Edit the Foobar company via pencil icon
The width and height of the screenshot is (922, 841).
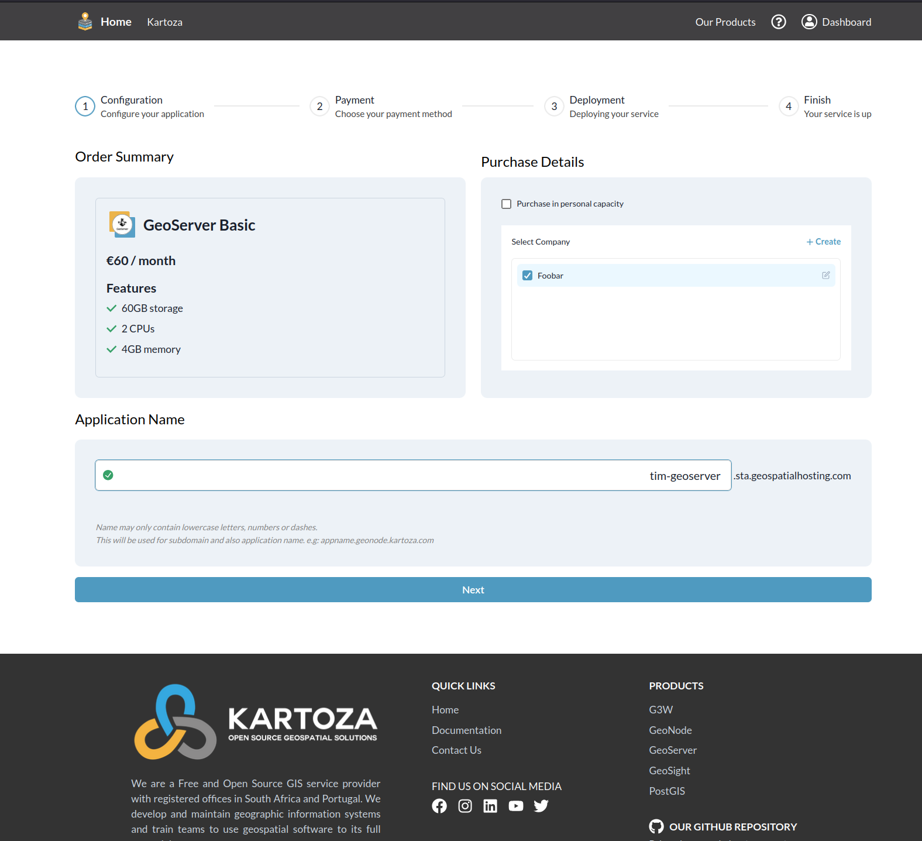coord(826,275)
